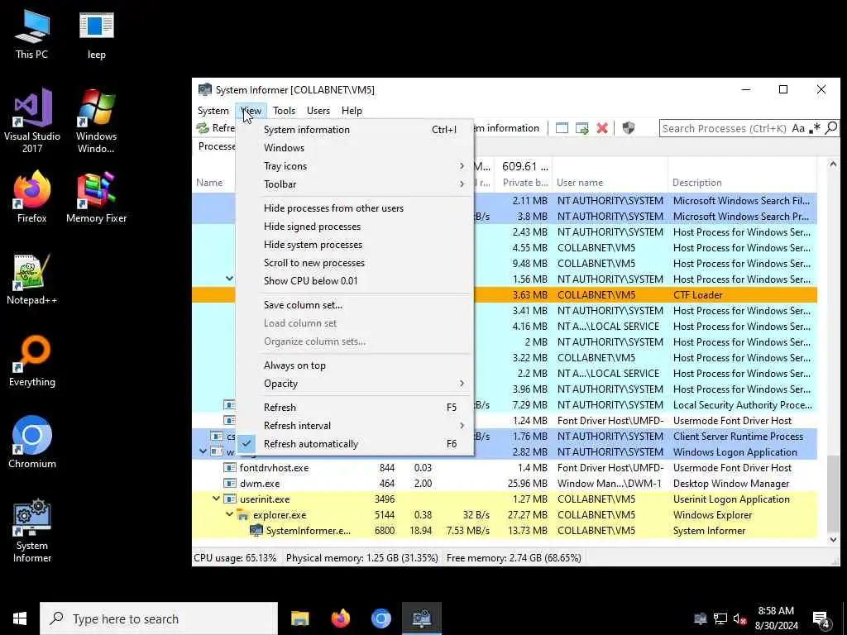This screenshot has width=847, height=635.
Task: Click the find window toolbar icon
Action: (x=562, y=128)
